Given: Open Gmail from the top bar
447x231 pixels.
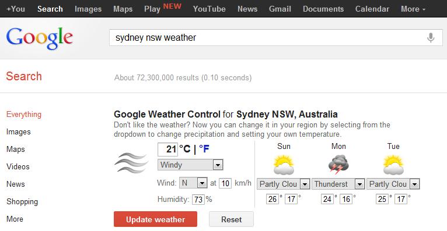Looking at the screenshot, I should (x=280, y=9).
